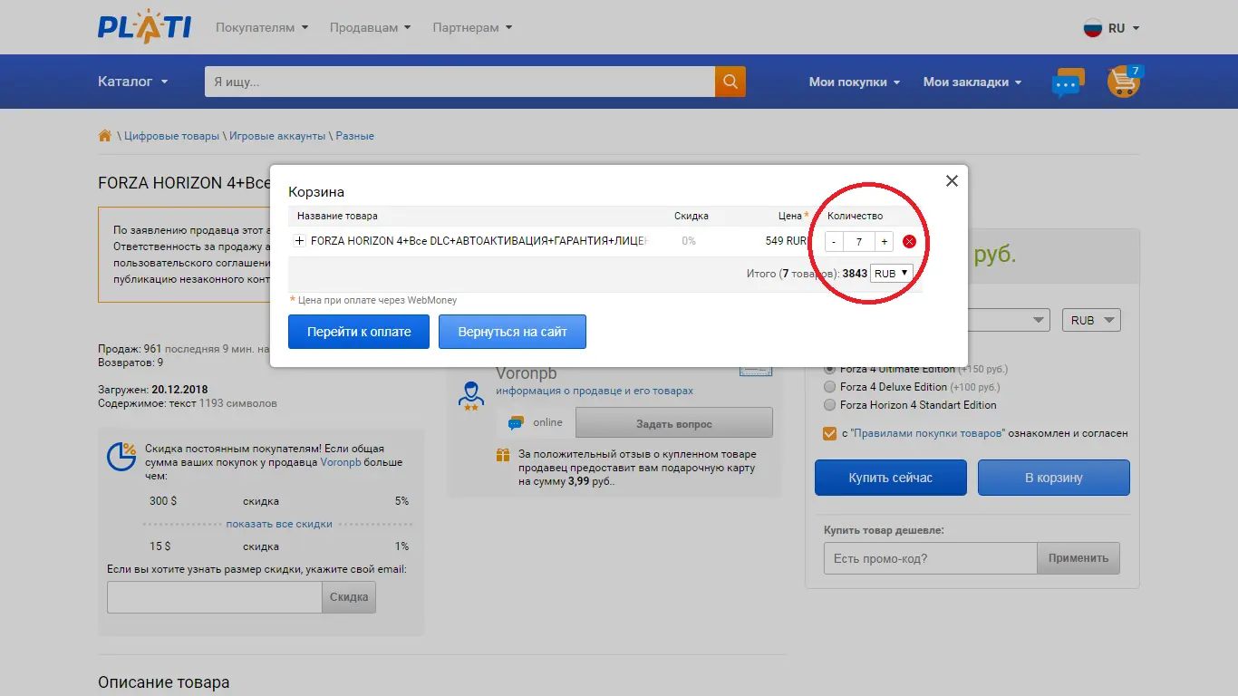
Task: Go to home via house breadcrumb icon
Action: [105, 136]
